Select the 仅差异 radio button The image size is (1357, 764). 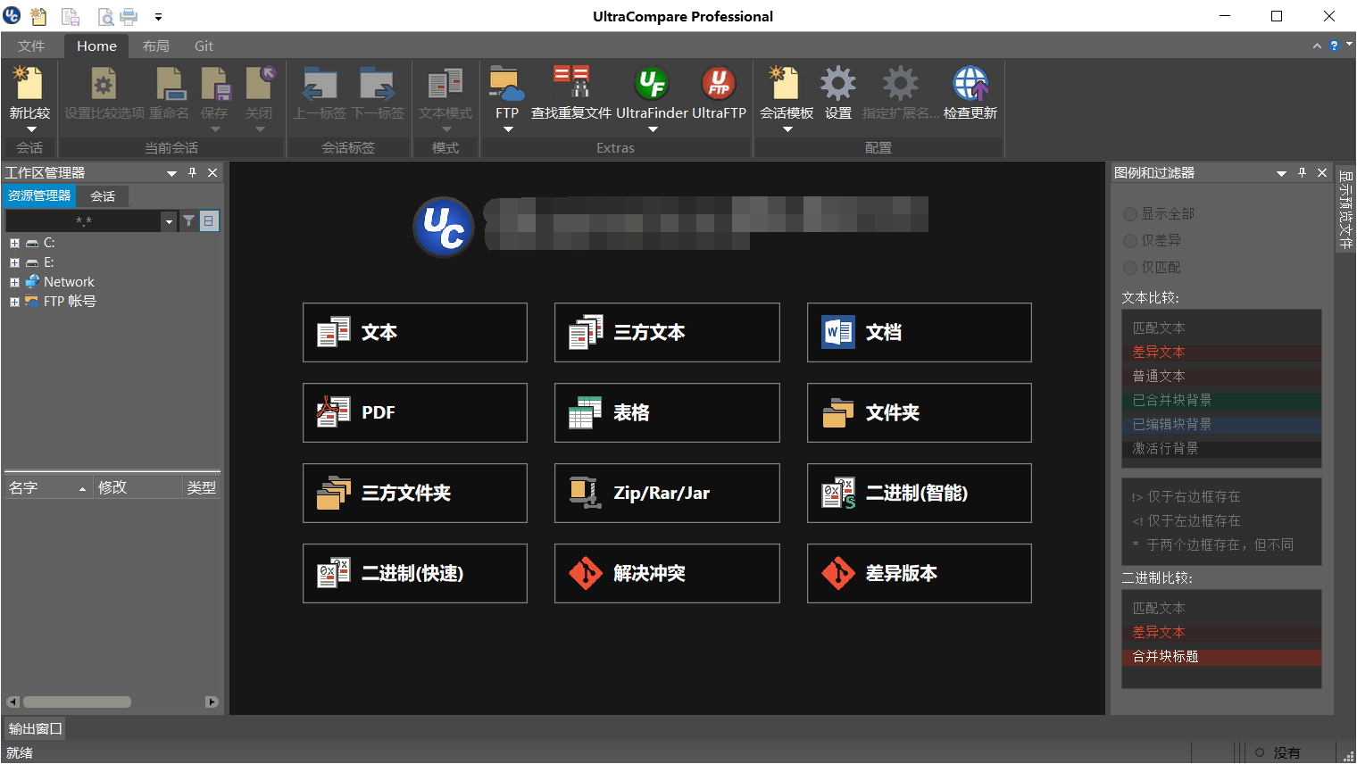tap(1130, 241)
